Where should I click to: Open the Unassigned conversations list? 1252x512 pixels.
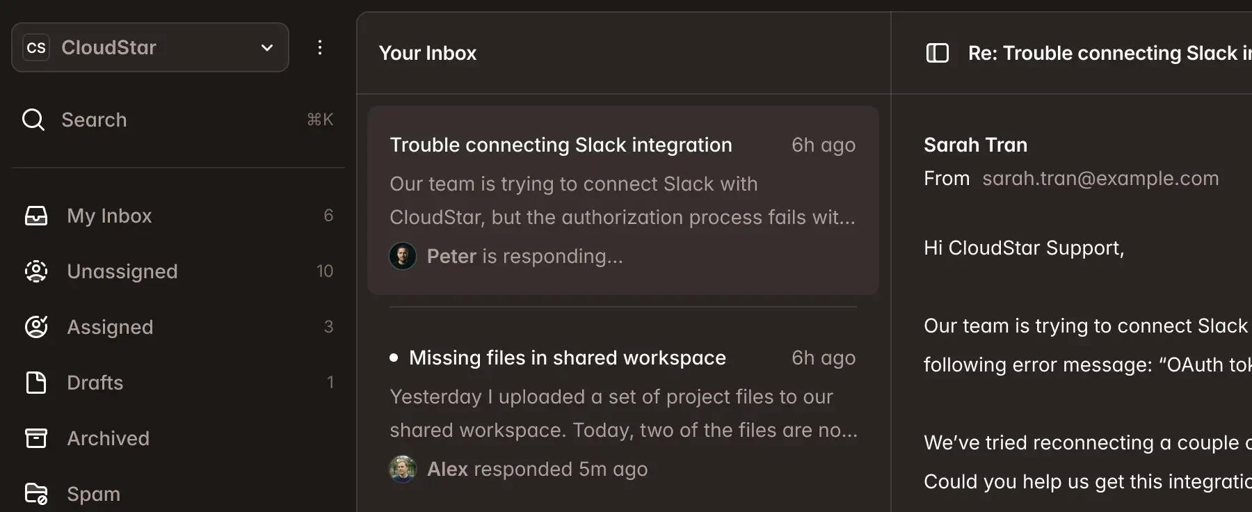click(122, 271)
